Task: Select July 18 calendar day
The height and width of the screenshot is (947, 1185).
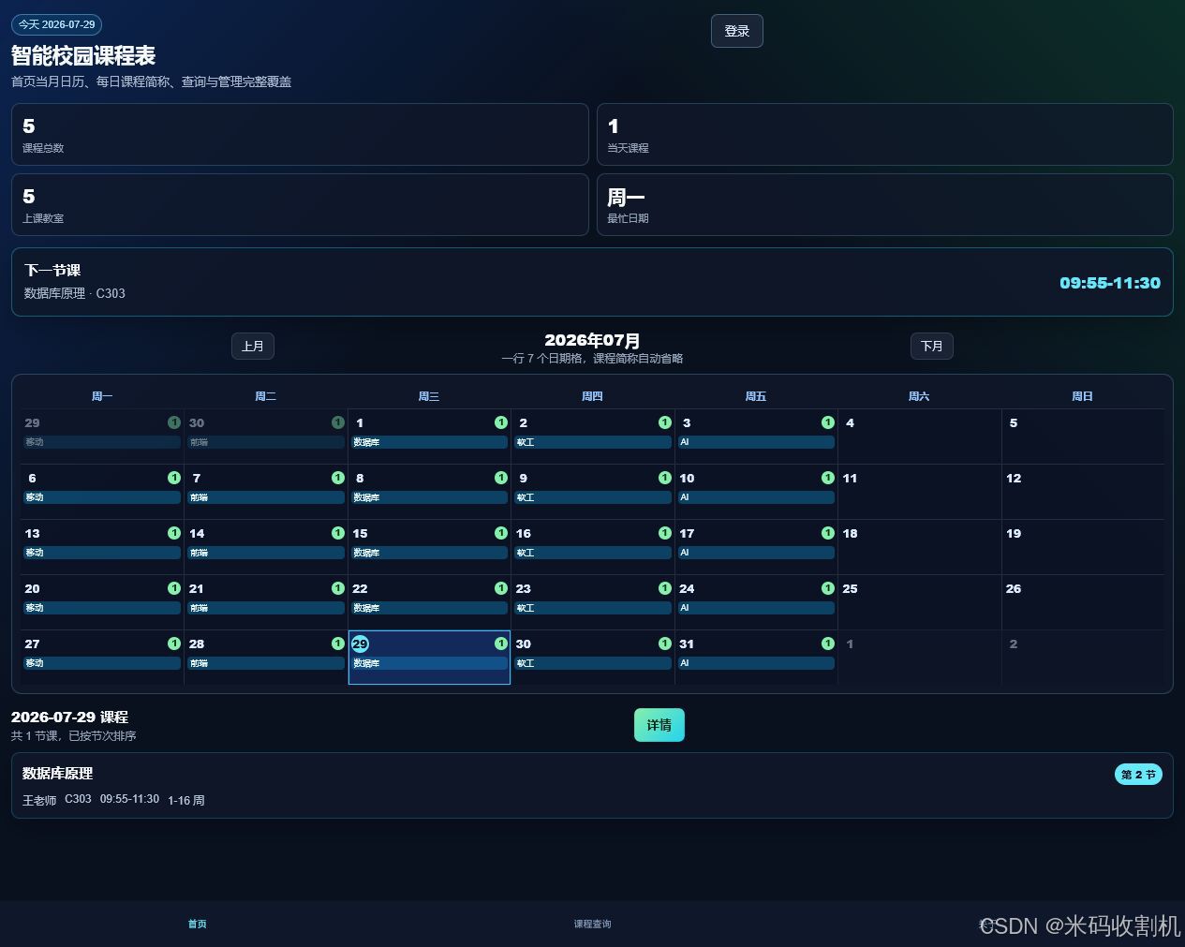Action: click(919, 547)
